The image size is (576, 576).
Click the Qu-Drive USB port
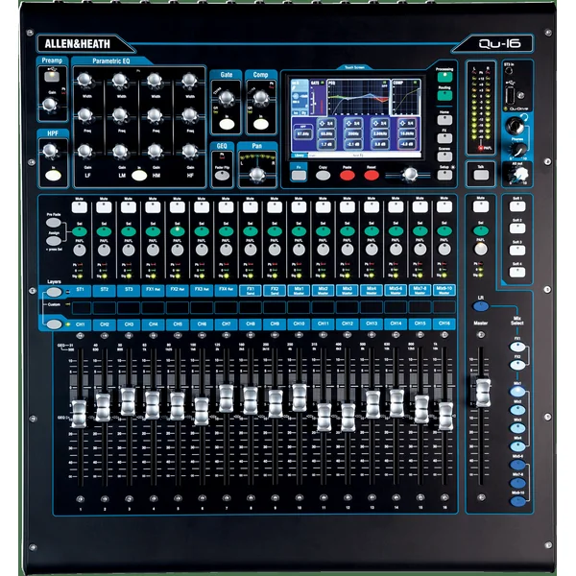(x=510, y=96)
